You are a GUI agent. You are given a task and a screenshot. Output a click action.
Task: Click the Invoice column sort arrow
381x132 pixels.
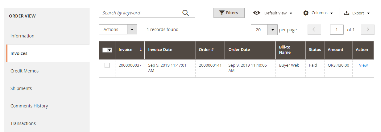click(x=141, y=49)
